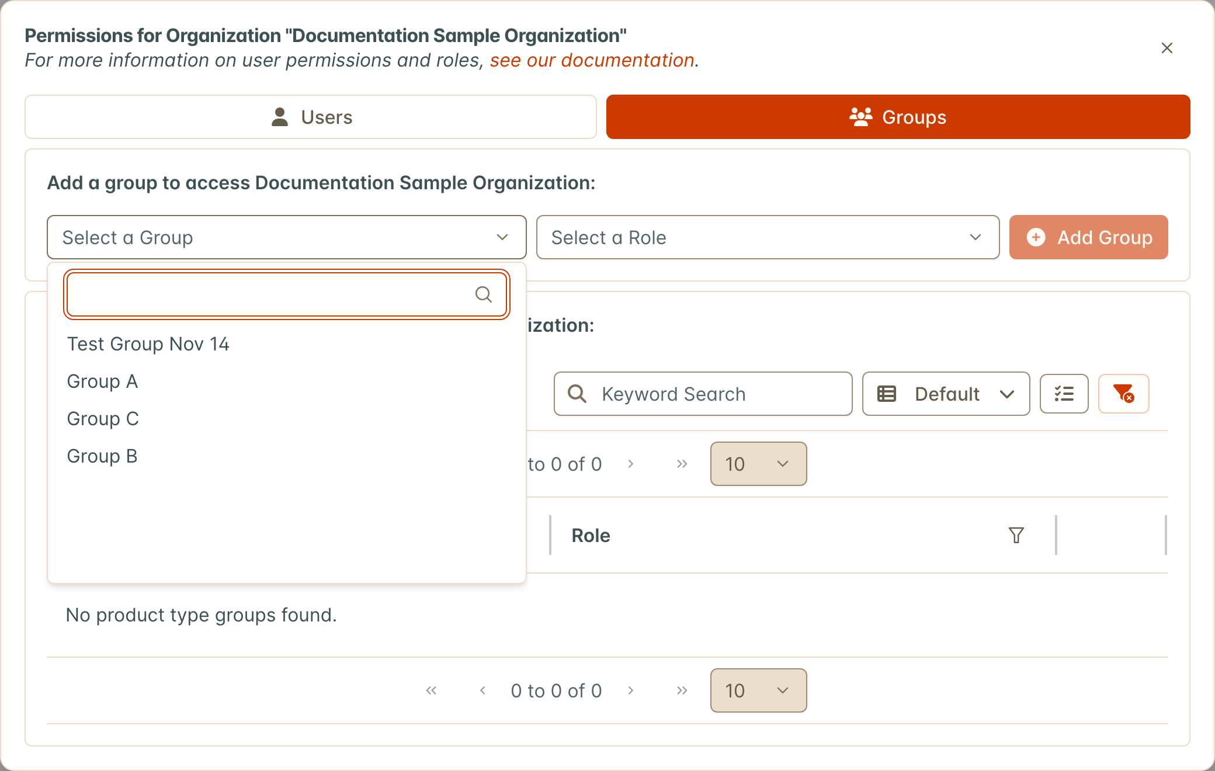Choose Group B from the list
This screenshot has width=1215, height=771.
coord(286,456)
